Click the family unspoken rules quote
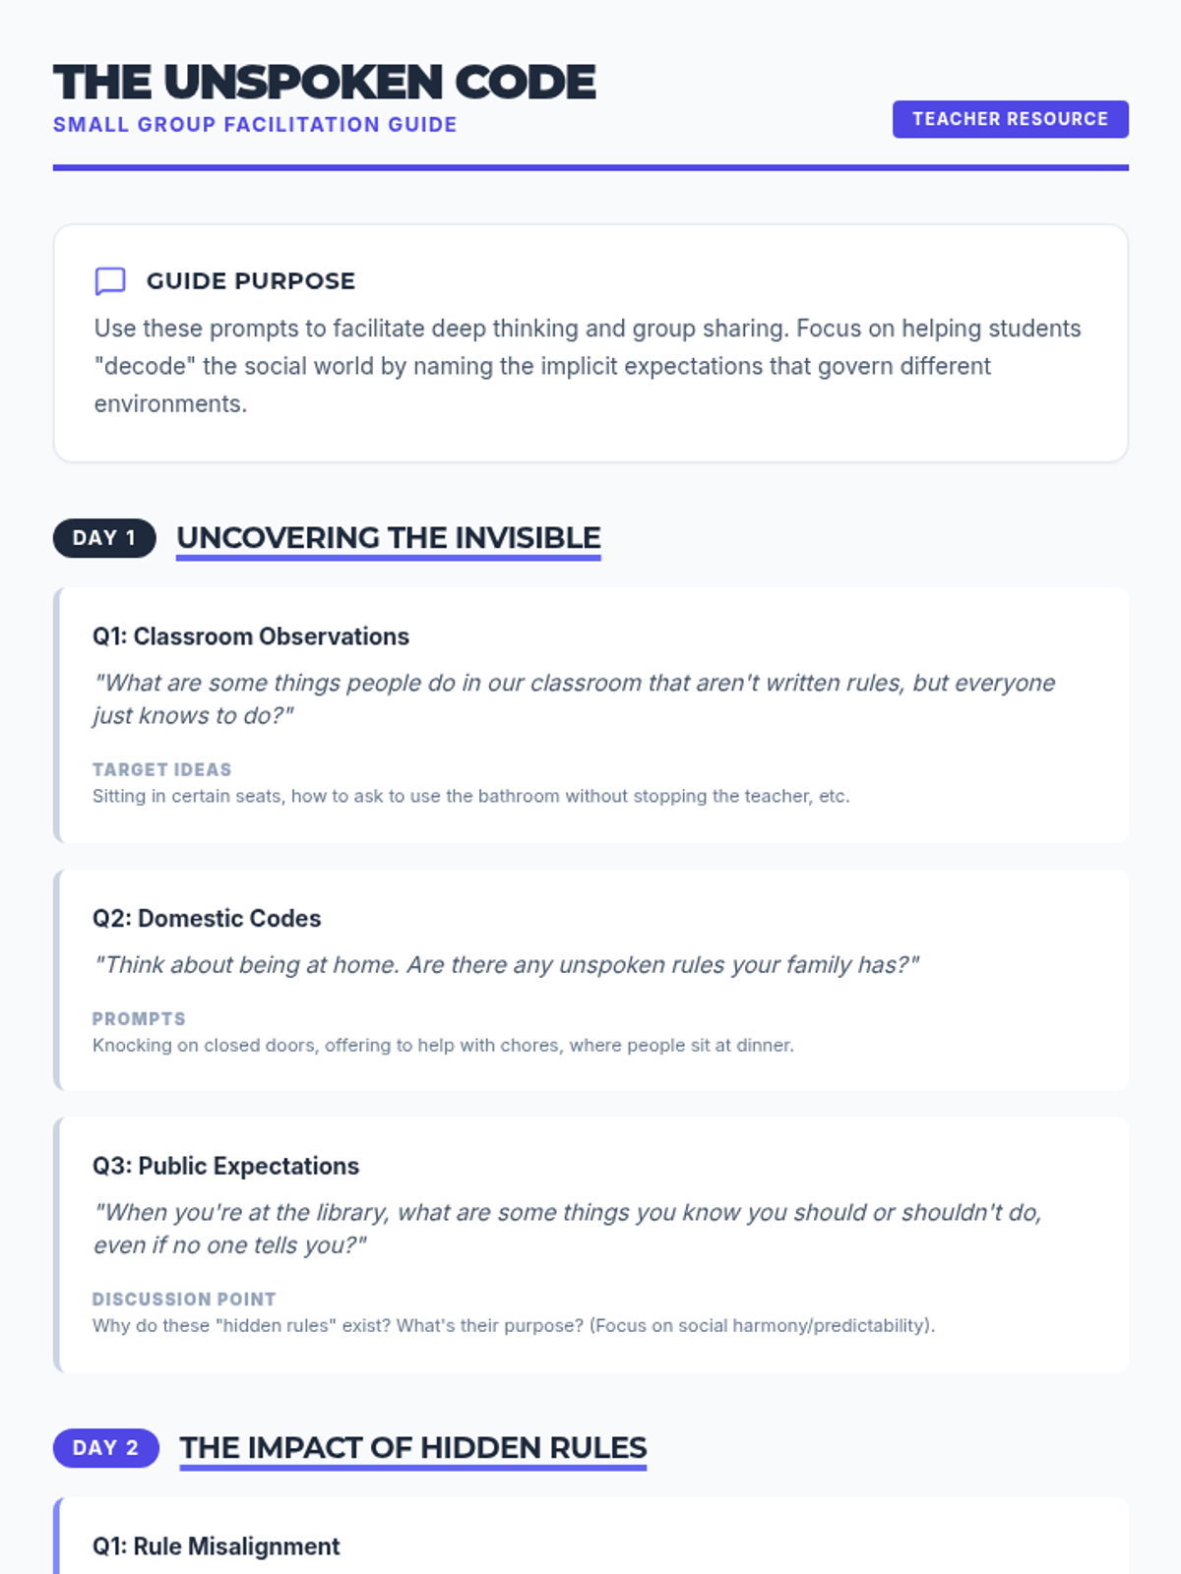The image size is (1181, 1574). pos(506,965)
